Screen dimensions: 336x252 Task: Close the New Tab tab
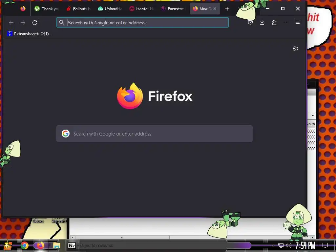pos(215,9)
